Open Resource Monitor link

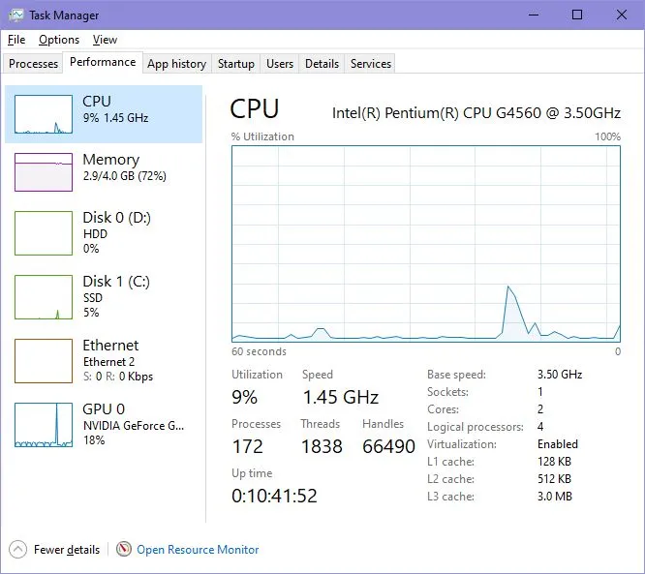click(198, 550)
